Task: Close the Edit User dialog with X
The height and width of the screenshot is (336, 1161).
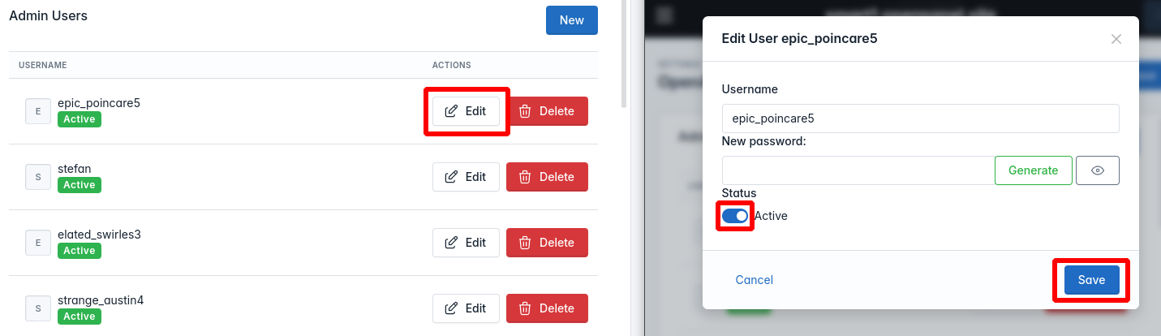Action: tap(1116, 39)
